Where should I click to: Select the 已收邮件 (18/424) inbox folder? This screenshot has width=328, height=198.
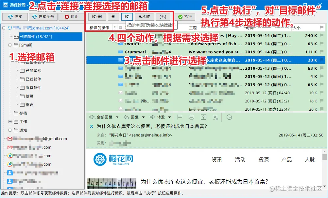pyautogui.click(x=48, y=37)
